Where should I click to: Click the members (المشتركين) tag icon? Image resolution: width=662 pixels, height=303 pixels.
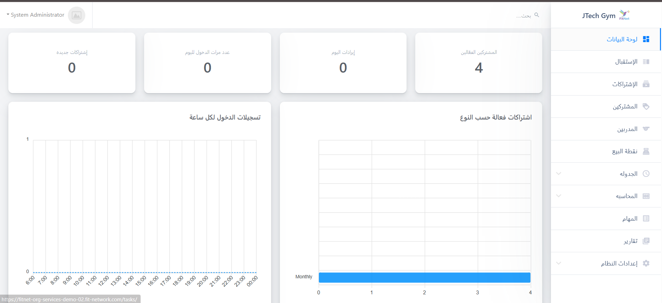[646, 107]
